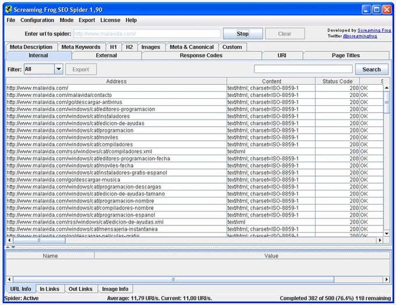Sort by the Address column header

[x=116, y=81]
